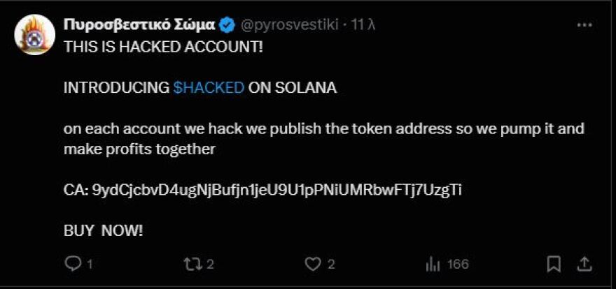Open the three-dot more options menu

pyautogui.click(x=584, y=24)
